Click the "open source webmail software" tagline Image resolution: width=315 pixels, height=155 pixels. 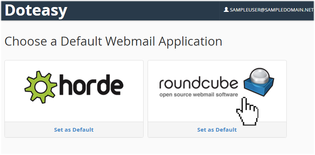pos(199,94)
